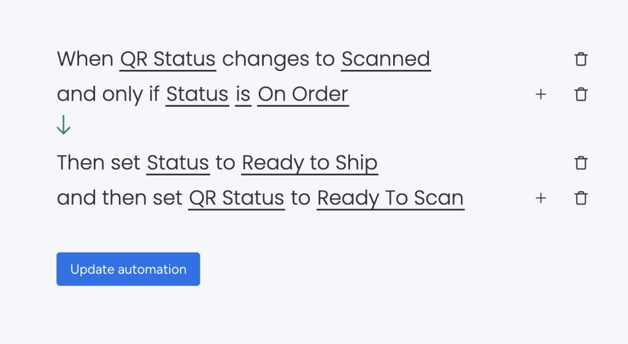Add another condition after 'On Order'
Viewport: 628px width, 344px height.
540,94
